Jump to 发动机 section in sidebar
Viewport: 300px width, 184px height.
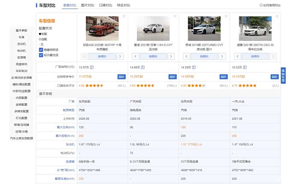pyautogui.click(x=21, y=44)
